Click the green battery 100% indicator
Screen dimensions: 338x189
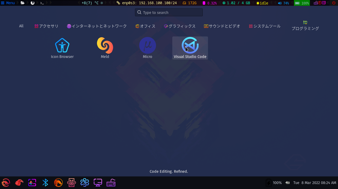tap(302, 3)
